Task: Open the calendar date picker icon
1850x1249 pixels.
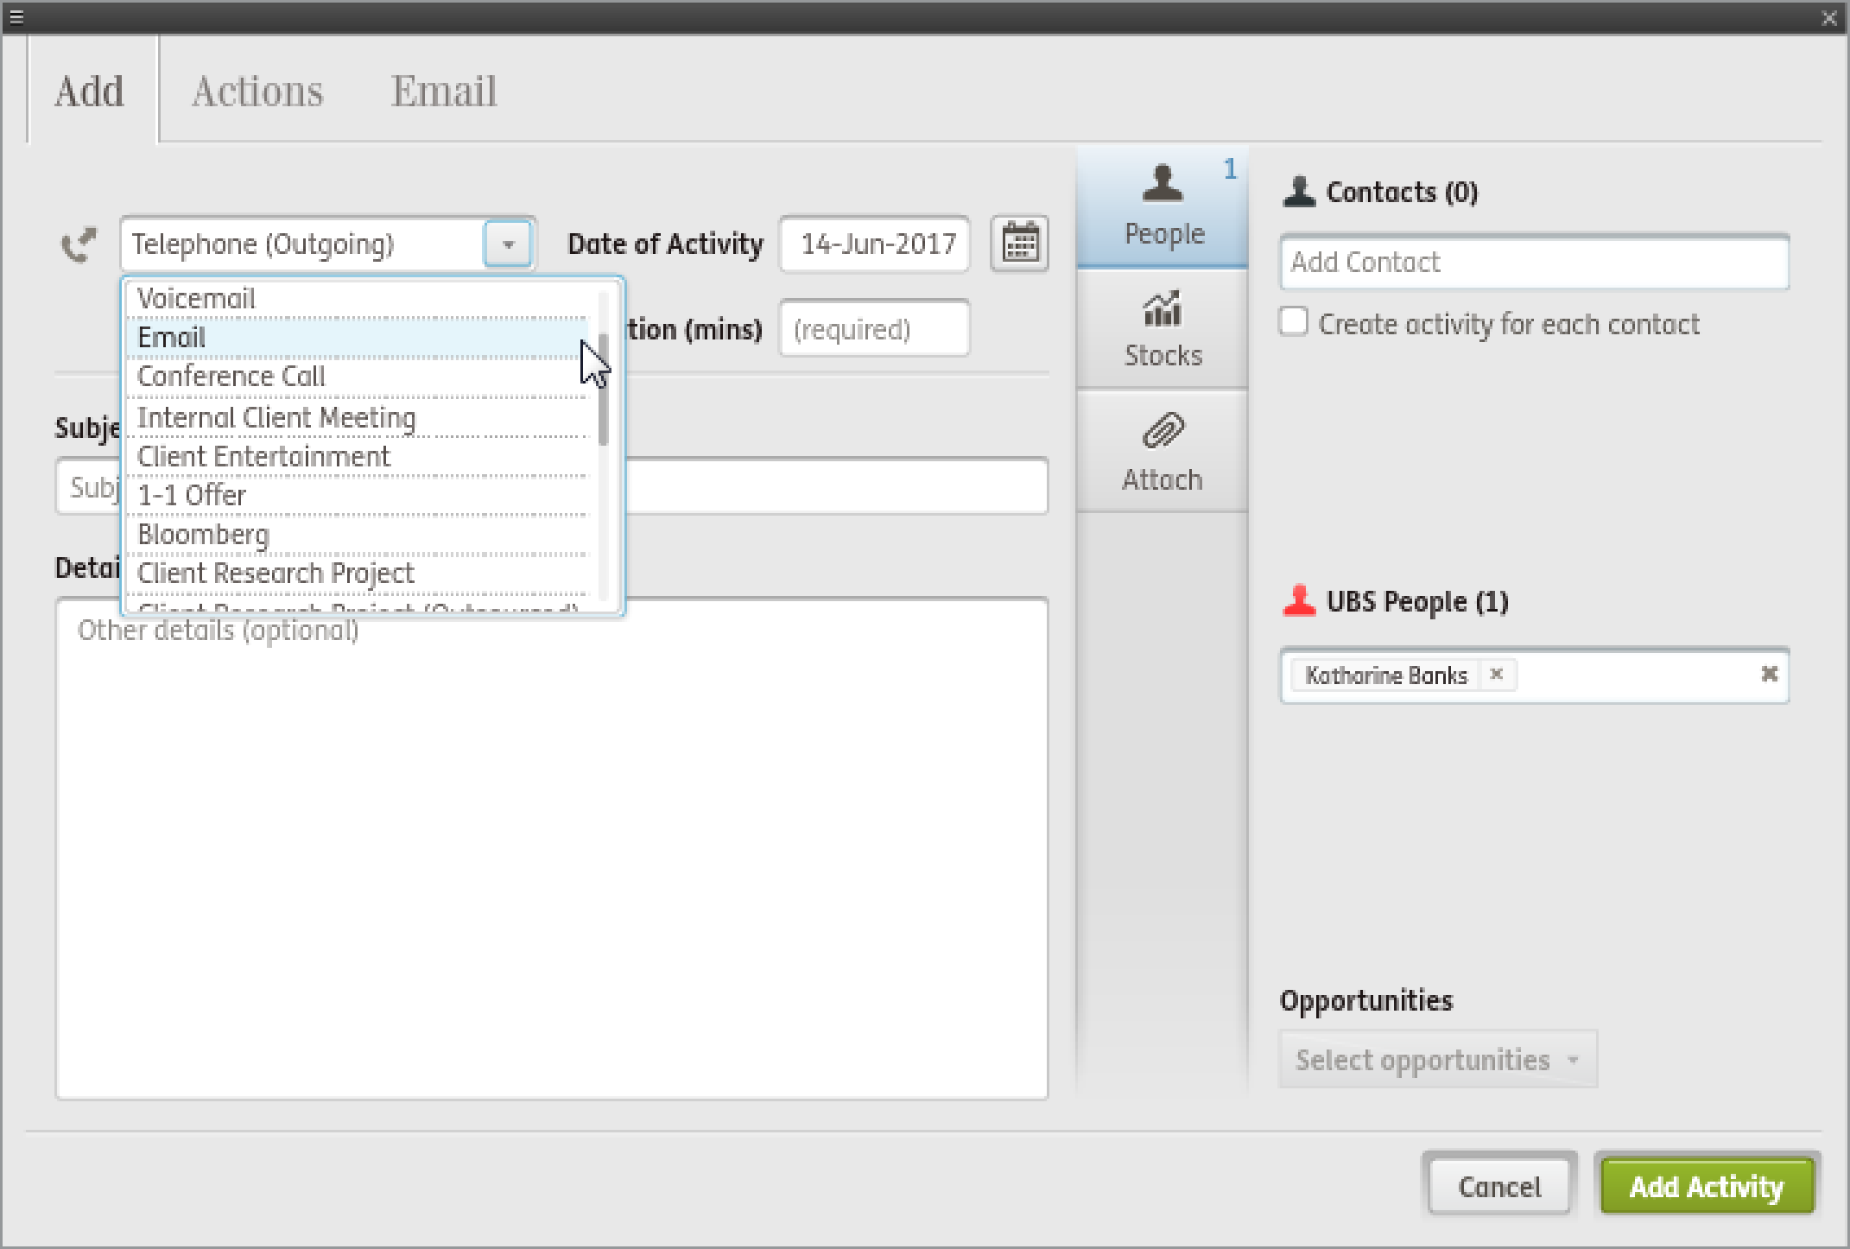Action: tap(1019, 244)
